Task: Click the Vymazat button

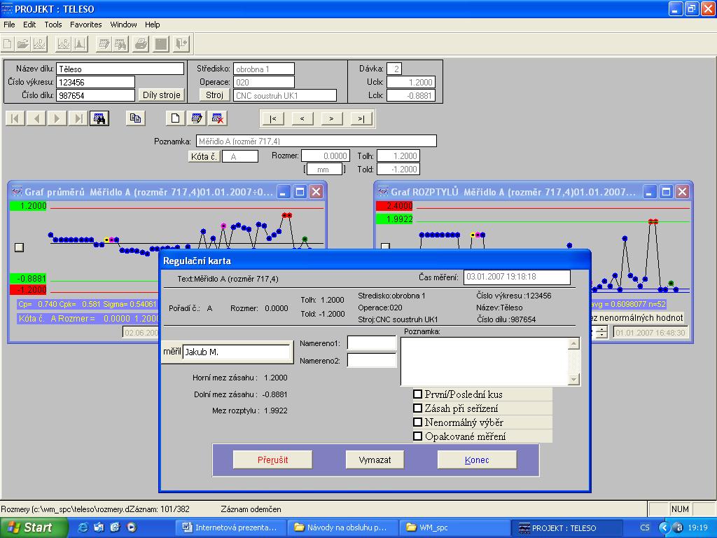Action: (375, 460)
